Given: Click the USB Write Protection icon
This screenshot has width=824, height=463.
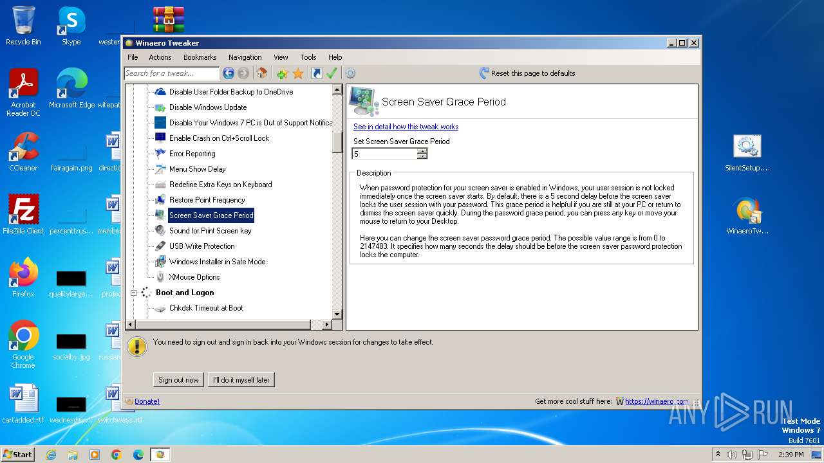Looking at the screenshot, I should pos(160,246).
